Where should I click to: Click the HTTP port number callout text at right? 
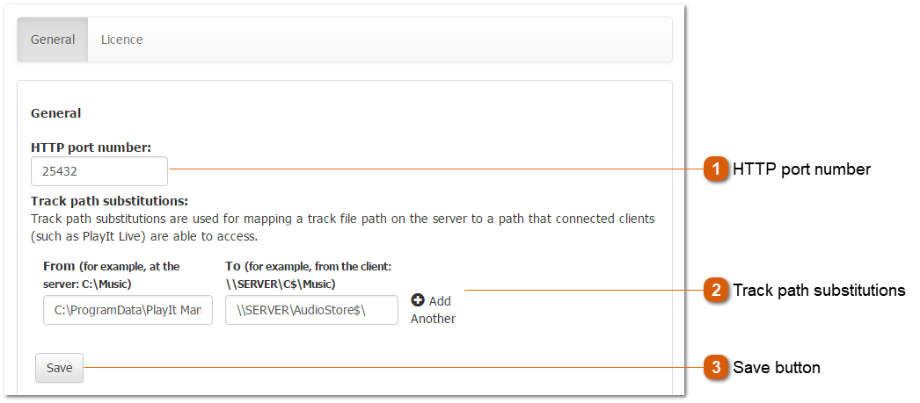point(801,169)
